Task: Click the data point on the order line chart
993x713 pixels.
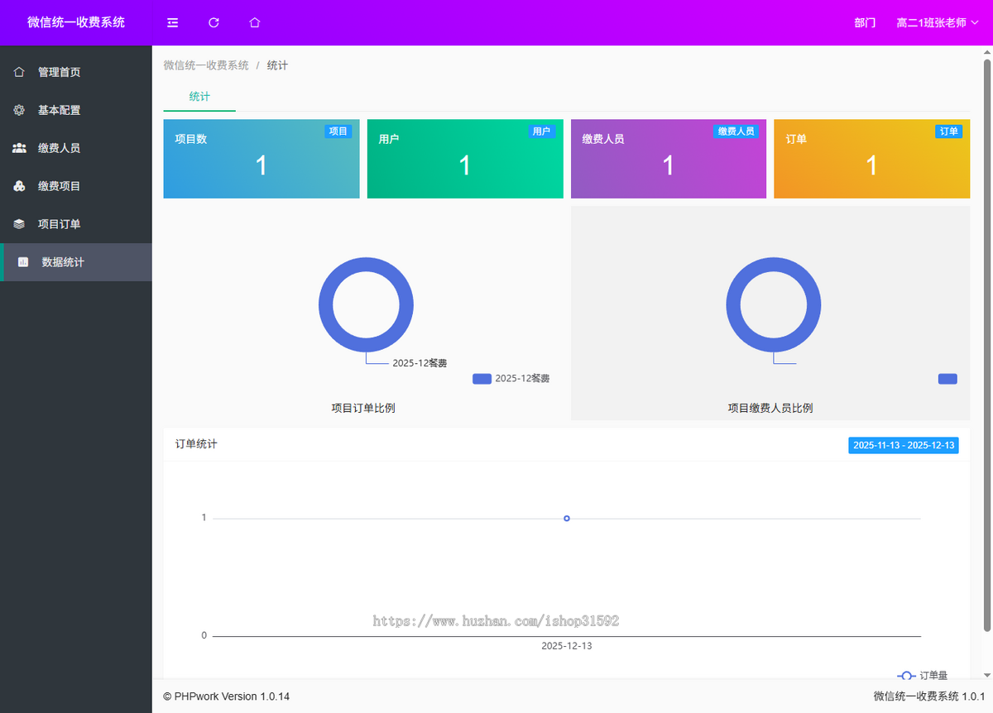Action: (x=567, y=519)
